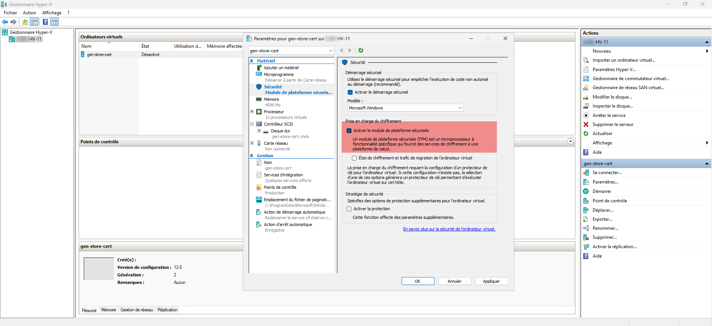Click the red Supprimer le serveur icon
Image resolution: width=712 pixels, height=326 pixels.
(x=586, y=124)
